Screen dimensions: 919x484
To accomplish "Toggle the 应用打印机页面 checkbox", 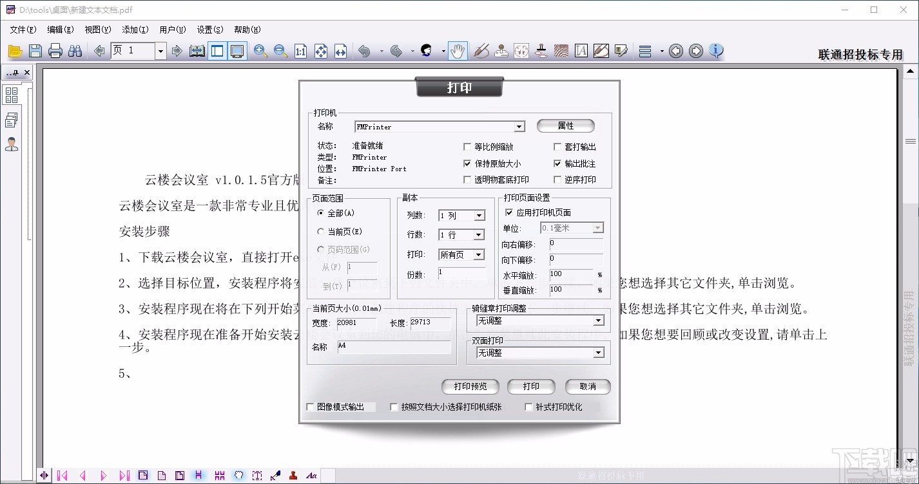I will coord(509,212).
